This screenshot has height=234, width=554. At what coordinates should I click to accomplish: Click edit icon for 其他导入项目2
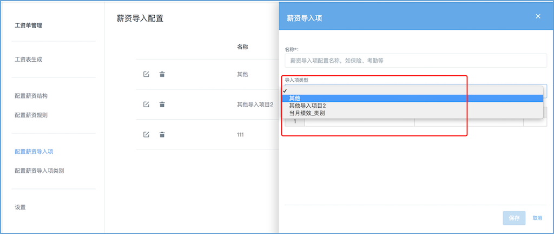146,105
